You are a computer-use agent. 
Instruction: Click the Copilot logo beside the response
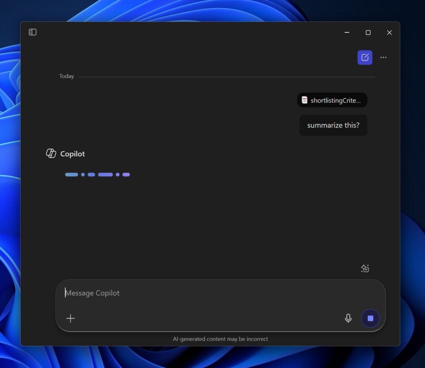point(51,153)
